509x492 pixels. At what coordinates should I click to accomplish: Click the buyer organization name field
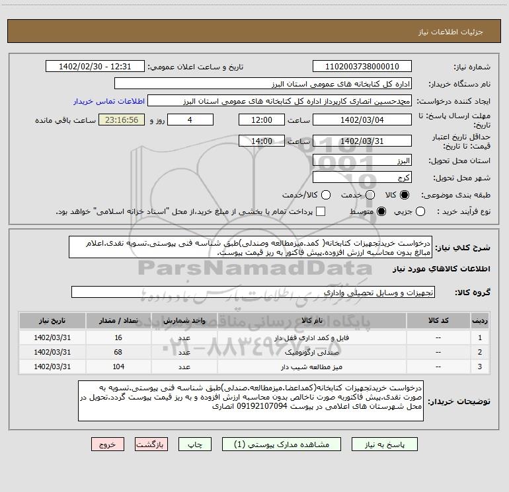pyautogui.click(x=263, y=84)
